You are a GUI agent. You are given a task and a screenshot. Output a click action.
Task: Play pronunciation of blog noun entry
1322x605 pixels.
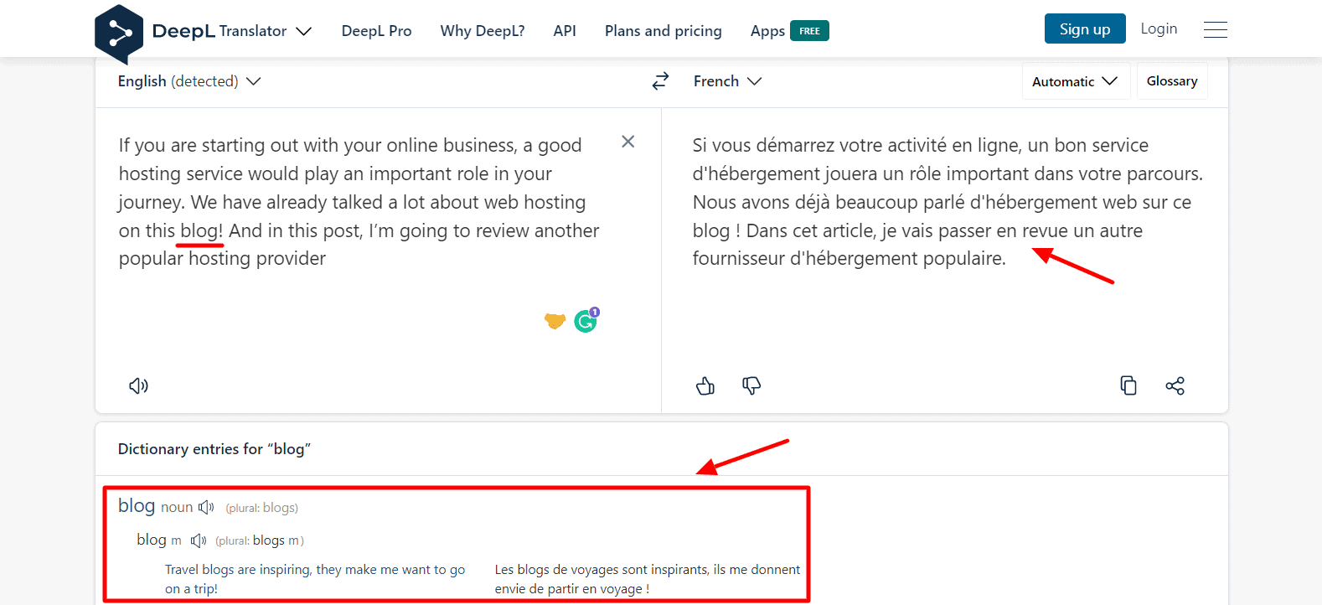click(x=206, y=508)
